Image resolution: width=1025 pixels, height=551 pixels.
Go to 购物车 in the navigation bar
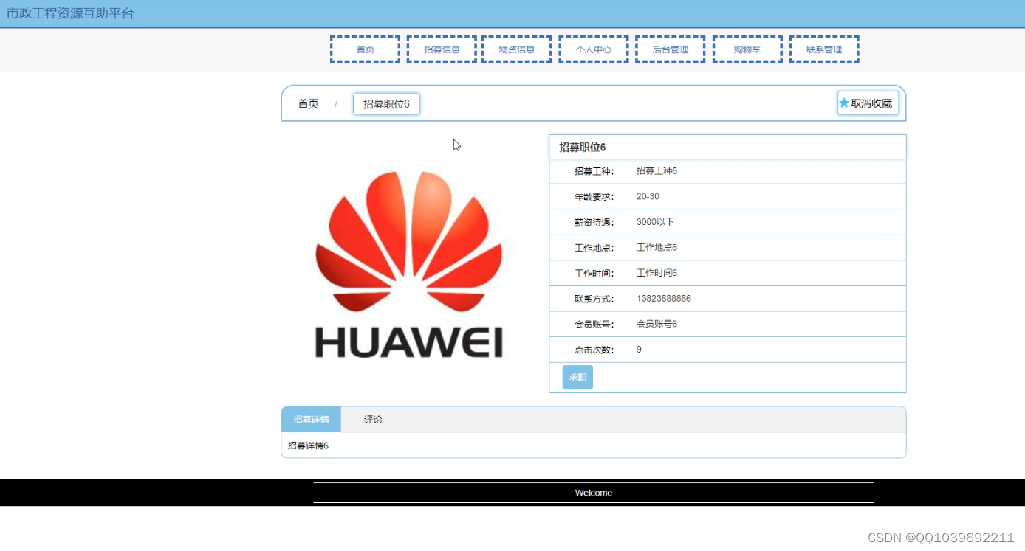[x=747, y=49]
